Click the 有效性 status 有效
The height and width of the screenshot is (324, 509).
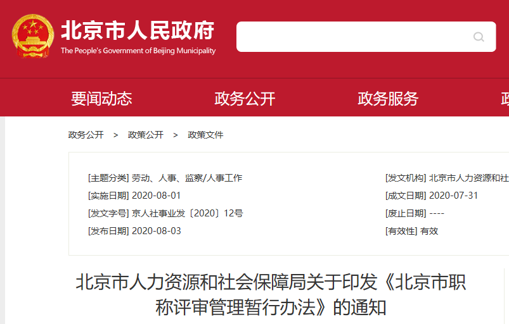(429, 231)
